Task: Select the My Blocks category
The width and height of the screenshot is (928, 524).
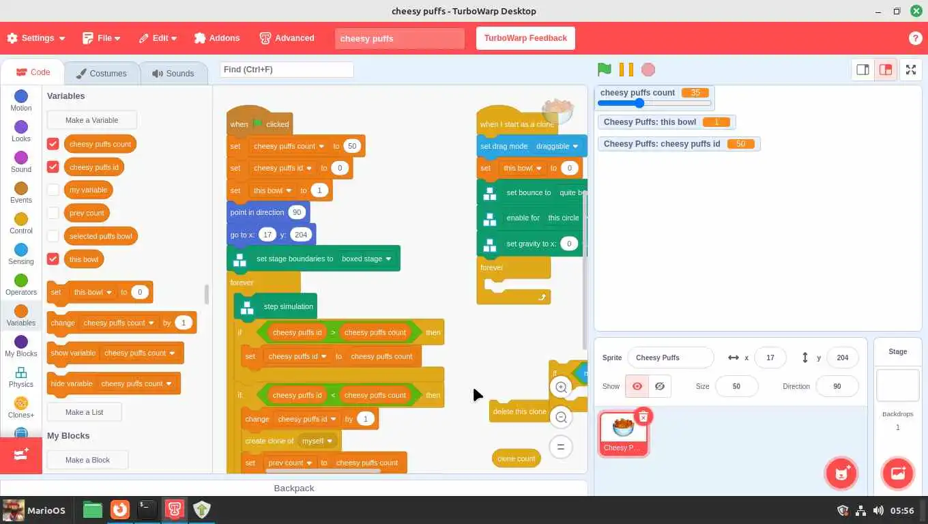Action: click(21, 346)
